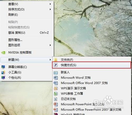This screenshot has height=115, width=132.
Task: Create a new 联系人 item
Action: (92, 72)
